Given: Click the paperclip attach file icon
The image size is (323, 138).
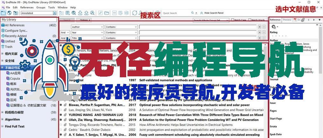Looking at the screenshot, I should pos(303,20).
